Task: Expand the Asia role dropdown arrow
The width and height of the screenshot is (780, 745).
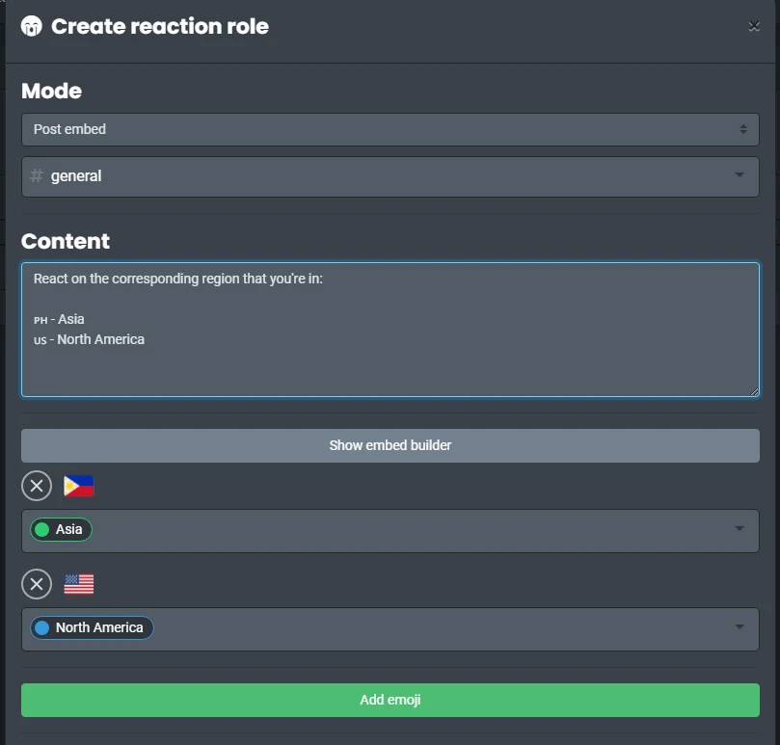Action: point(740,529)
